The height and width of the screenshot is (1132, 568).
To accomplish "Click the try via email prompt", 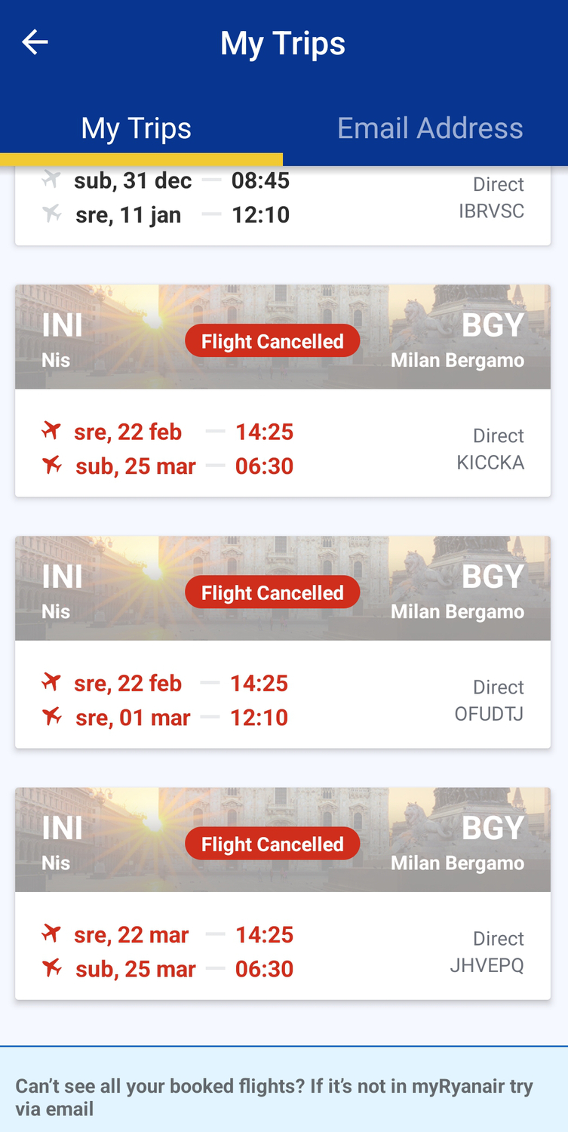I will 274,1097.
